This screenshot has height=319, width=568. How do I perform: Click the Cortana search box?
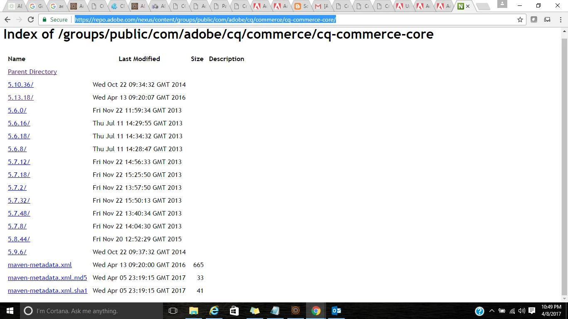tap(91, 311)
